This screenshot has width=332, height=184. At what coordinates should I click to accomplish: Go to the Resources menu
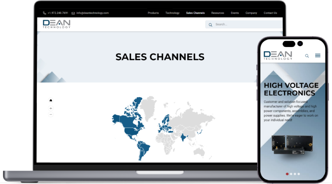coord(217,13)
